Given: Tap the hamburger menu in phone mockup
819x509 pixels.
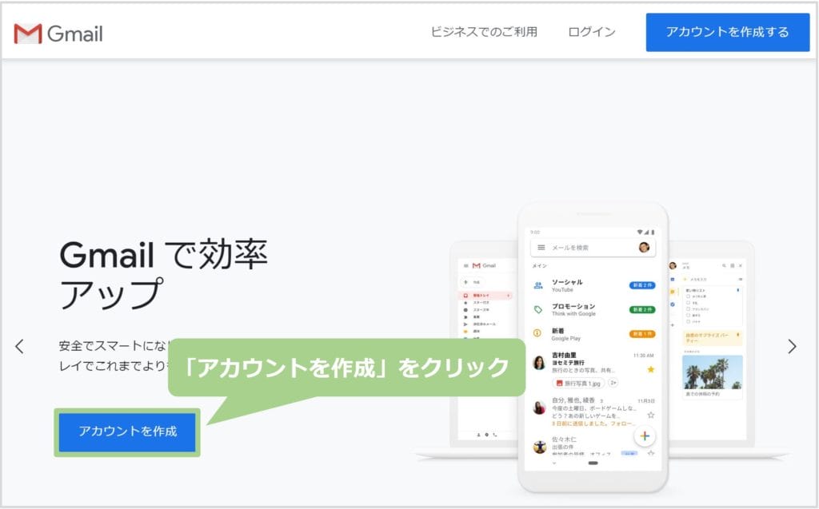Looking at the screenshot, I should coord(541,248).
